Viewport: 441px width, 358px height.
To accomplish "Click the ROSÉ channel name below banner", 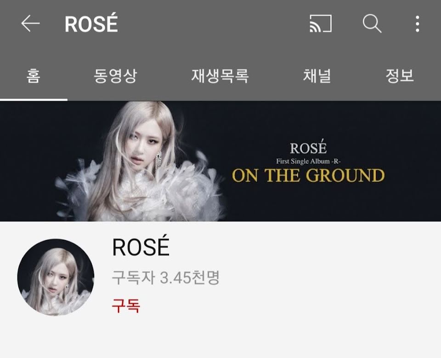I will (x=141, y=247).
